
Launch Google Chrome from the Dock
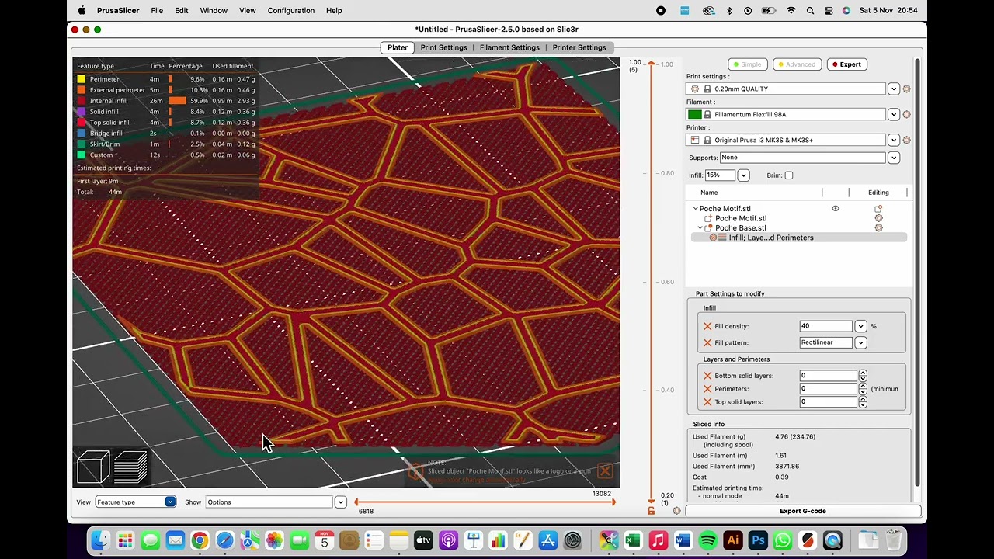click(200, 540)
